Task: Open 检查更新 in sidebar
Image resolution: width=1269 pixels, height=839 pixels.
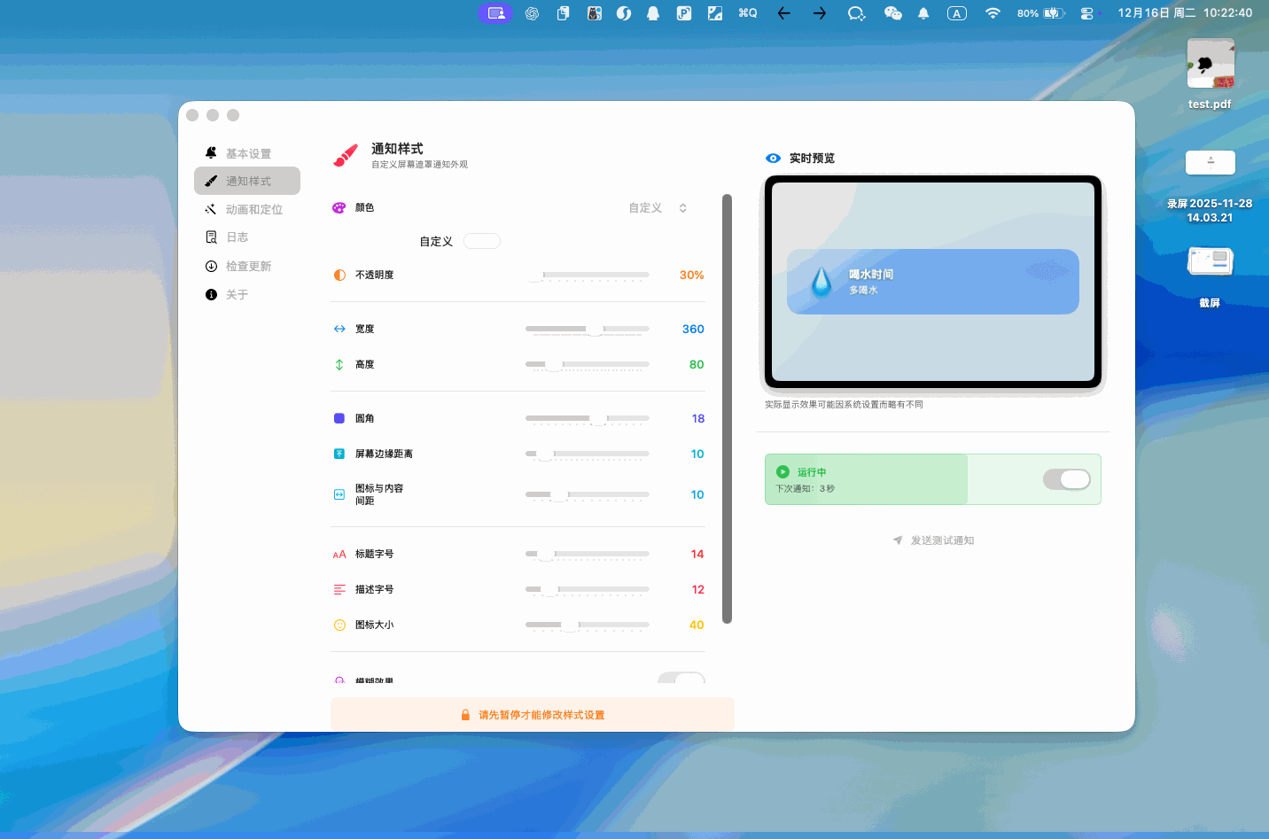Action: (247, 266)
